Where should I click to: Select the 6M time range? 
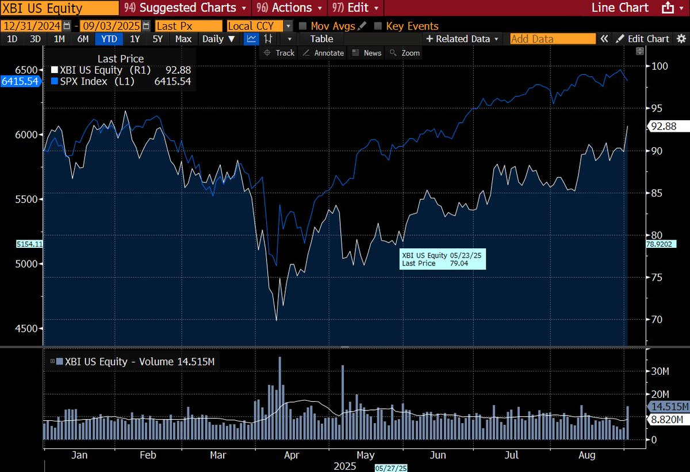83,39
